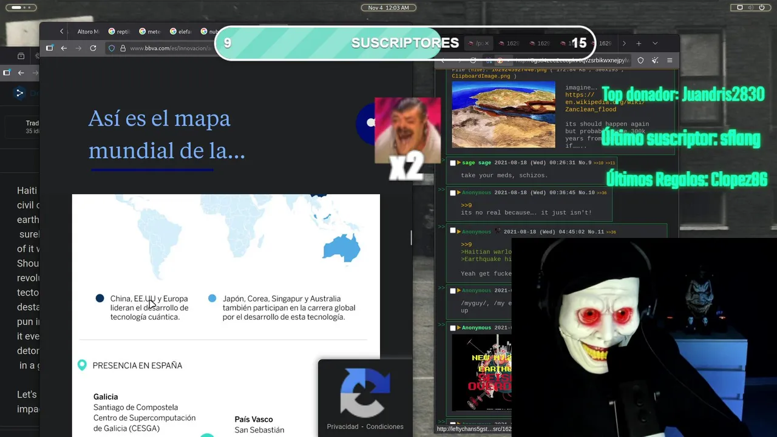Click the blue translate logo in left window
The width and height of the screenshot is (777, 437).
(x=19, y=93)
